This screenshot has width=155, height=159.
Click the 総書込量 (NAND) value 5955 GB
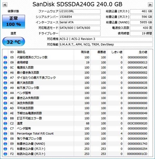[x=141, y=23]
